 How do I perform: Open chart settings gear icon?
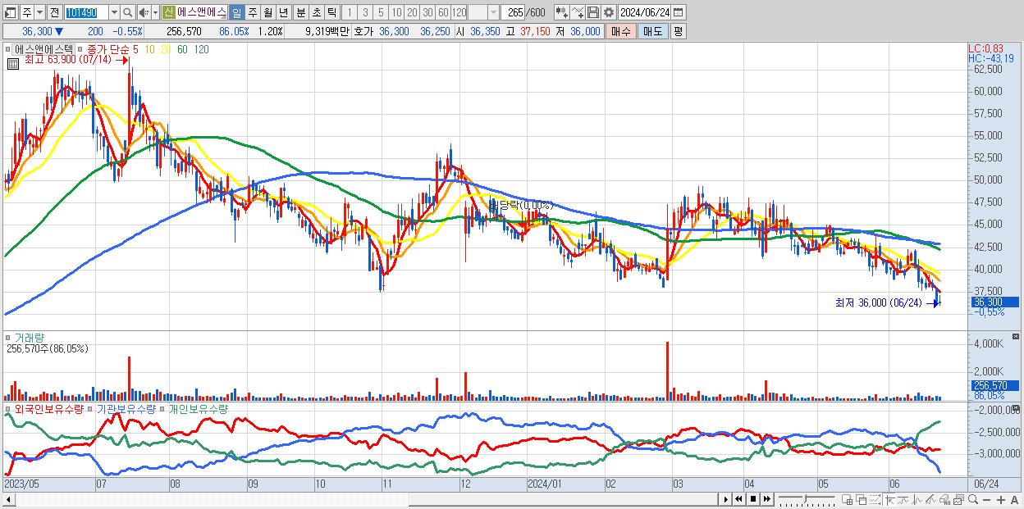point(608,12)
